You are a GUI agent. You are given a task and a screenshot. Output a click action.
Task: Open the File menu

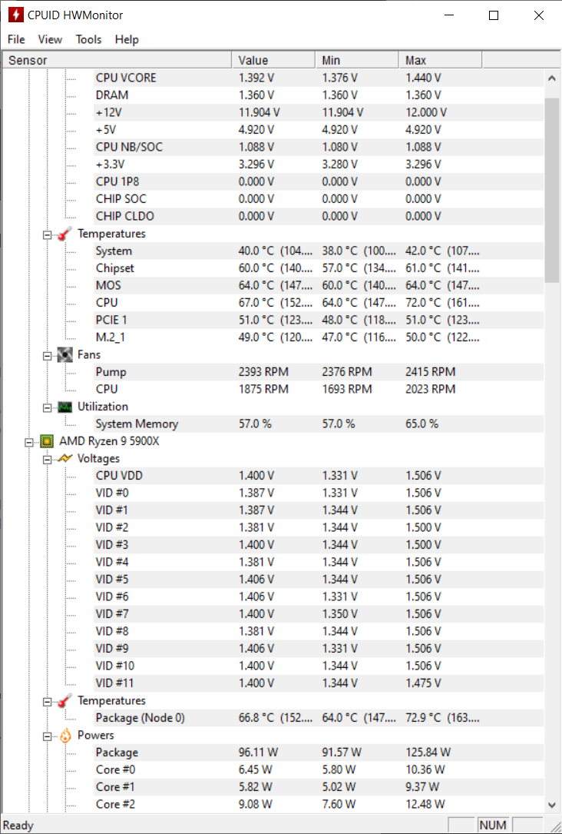tap(16, 39)
